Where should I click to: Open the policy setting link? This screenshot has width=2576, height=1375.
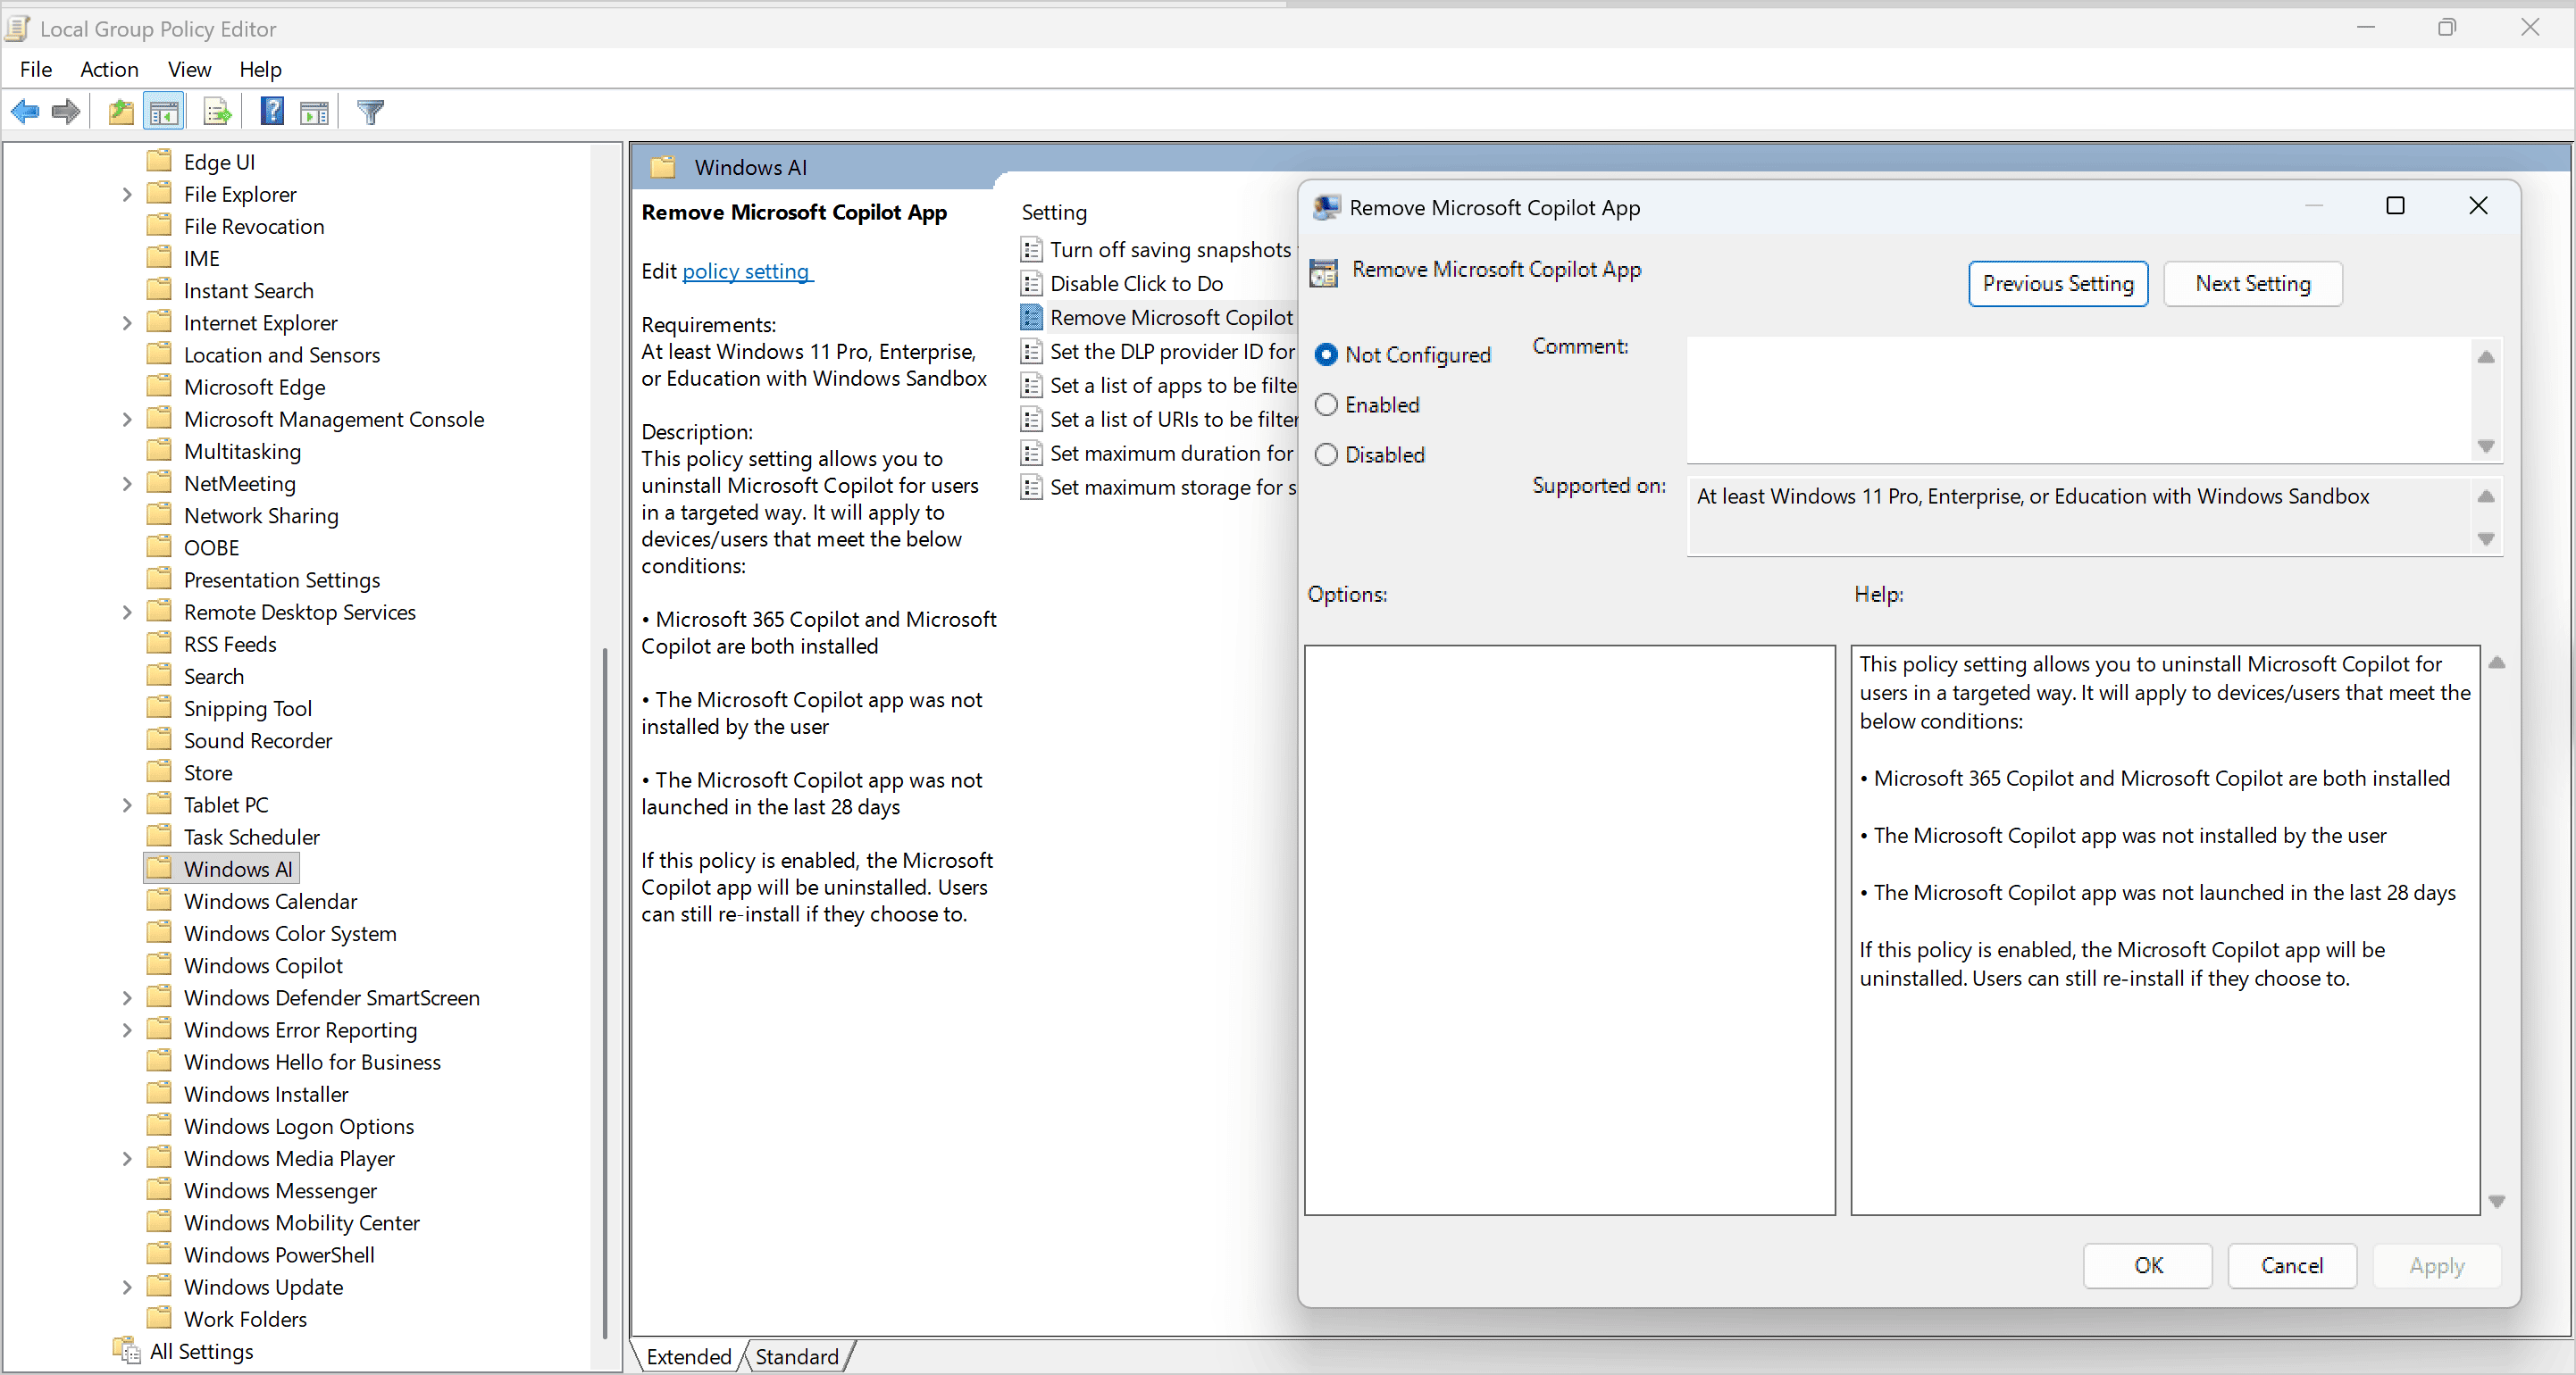[x=746, y=271]
